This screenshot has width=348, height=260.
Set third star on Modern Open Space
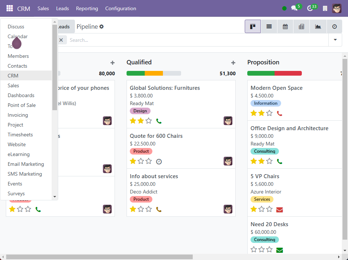pyautogui.click(x=269, y=113)
